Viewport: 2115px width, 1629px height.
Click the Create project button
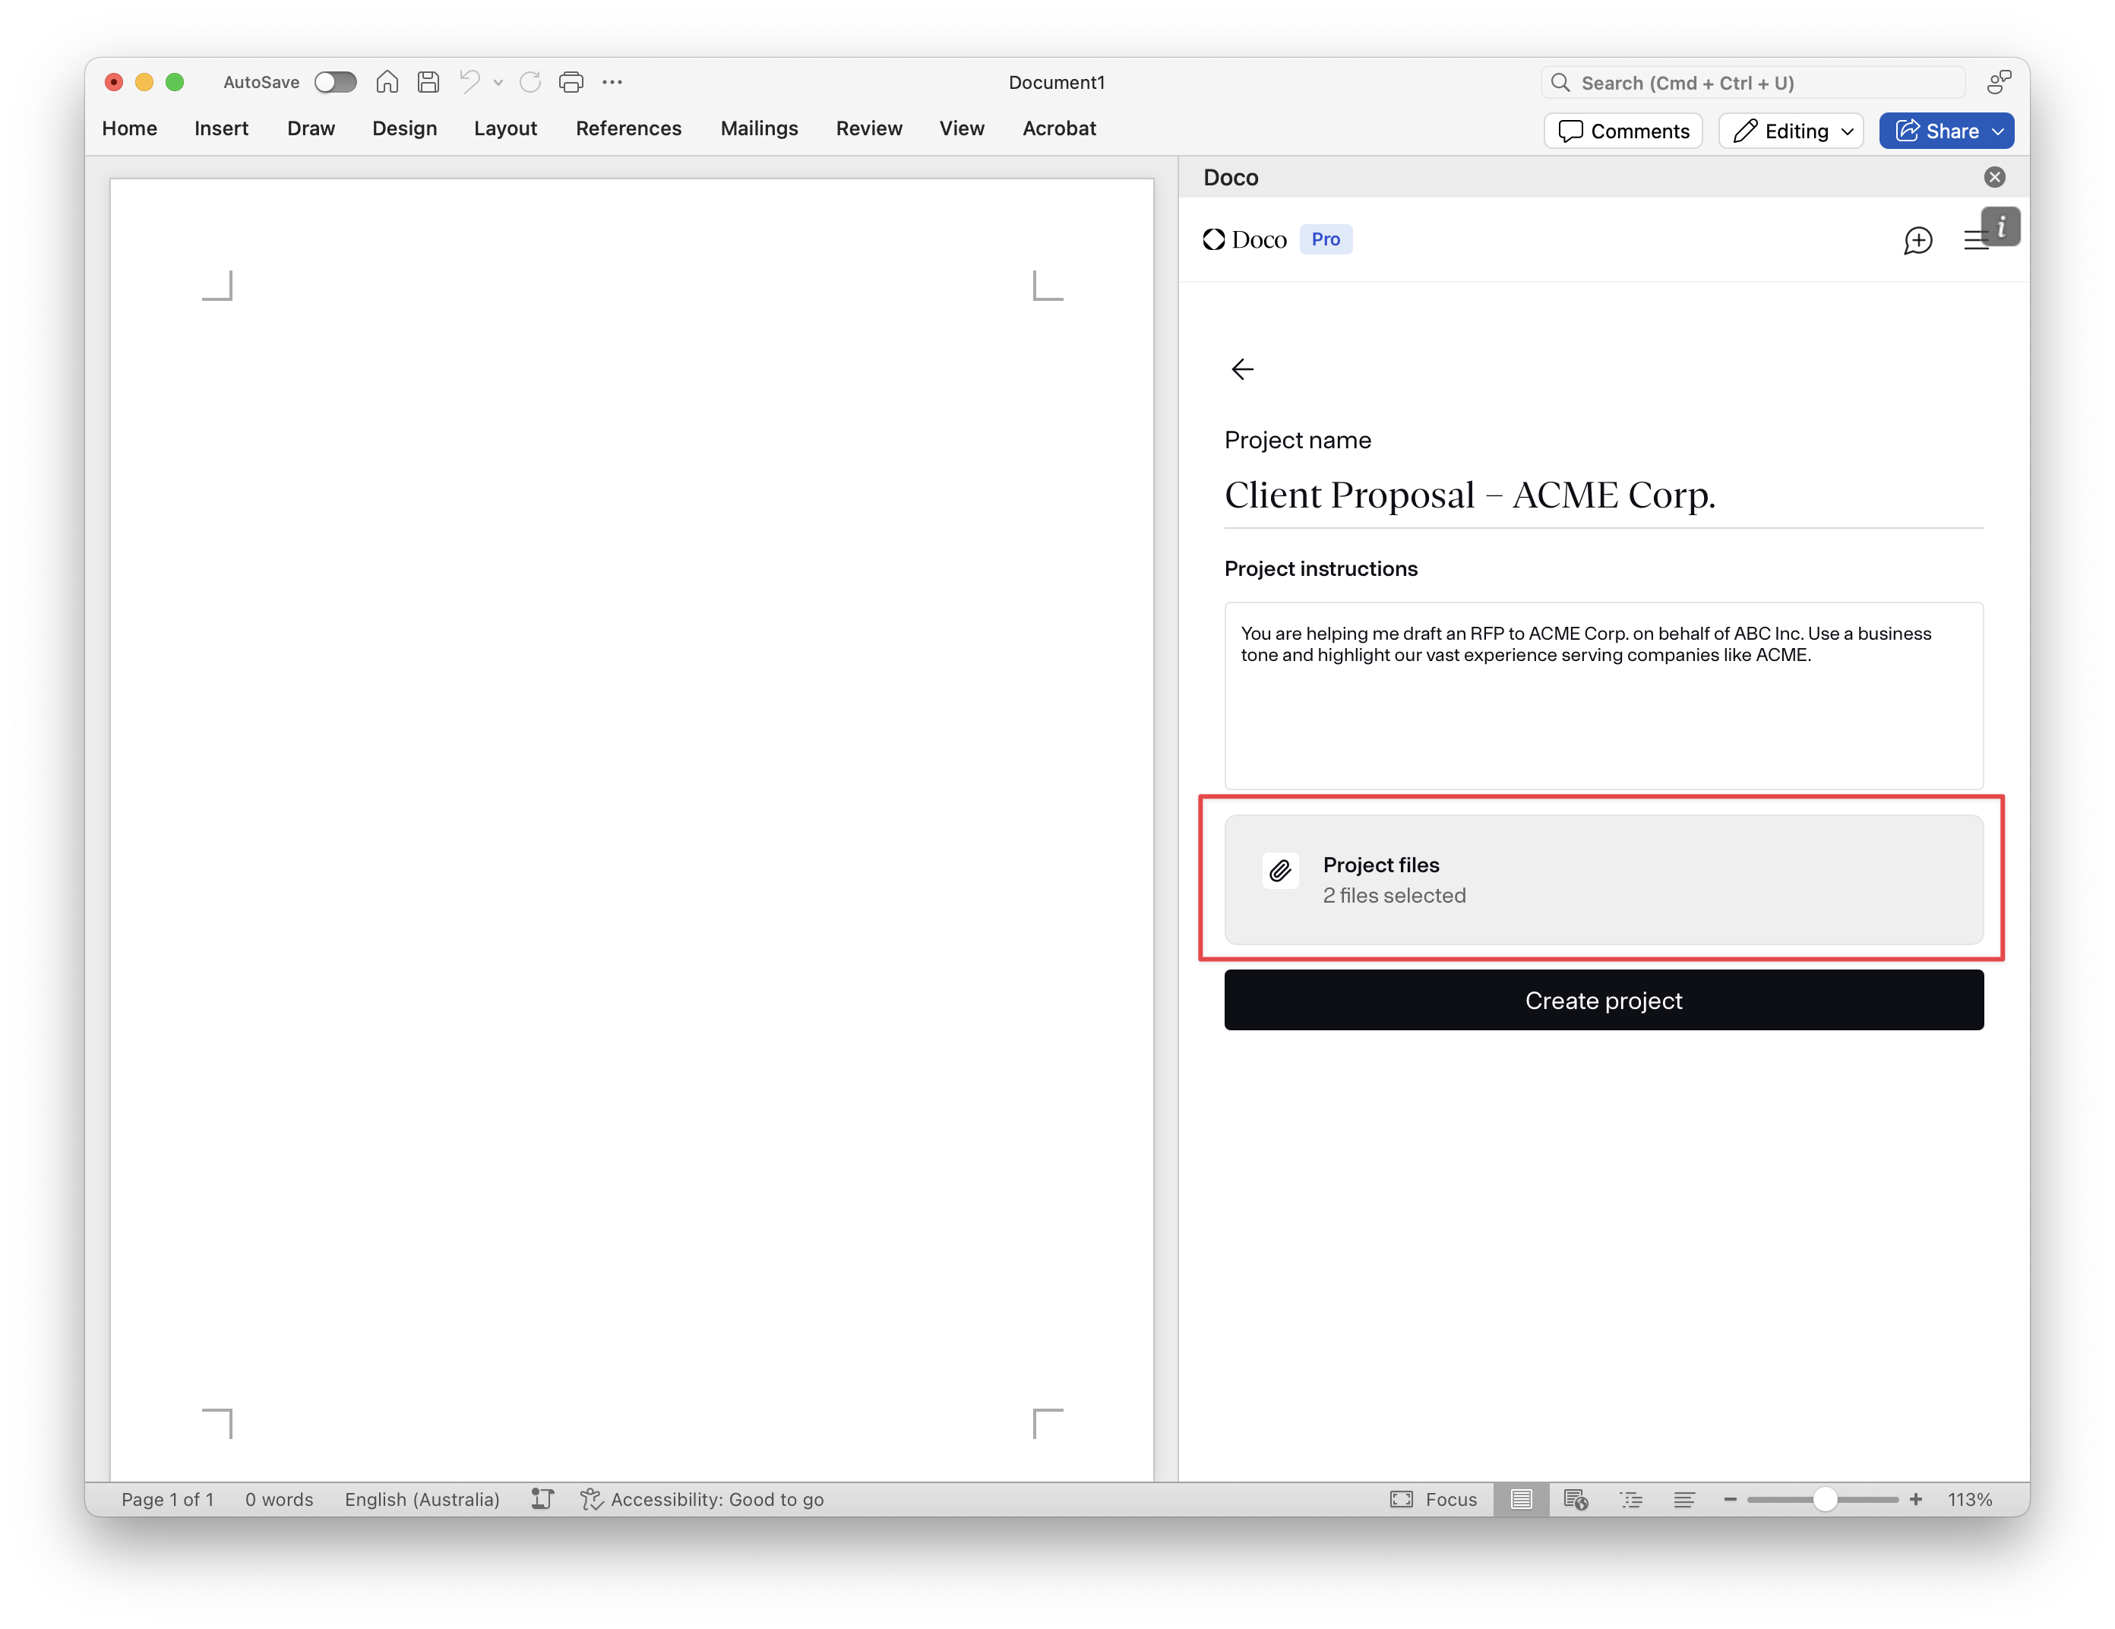coord(1603,999)
